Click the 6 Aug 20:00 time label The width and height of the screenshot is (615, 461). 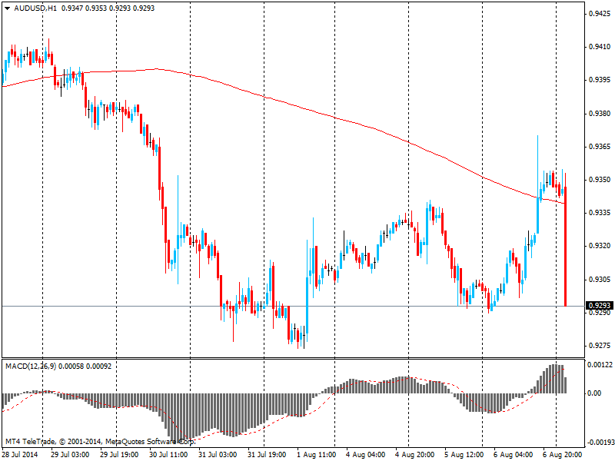[x=563, y=454]
